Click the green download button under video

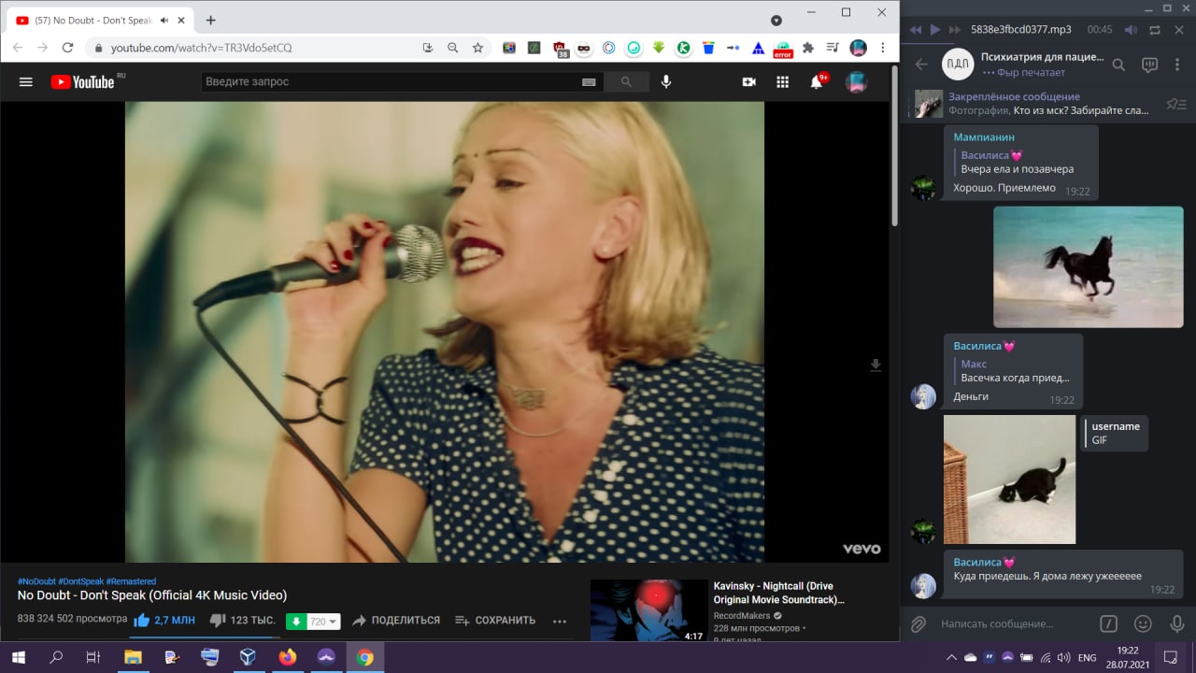click(296, 621)
